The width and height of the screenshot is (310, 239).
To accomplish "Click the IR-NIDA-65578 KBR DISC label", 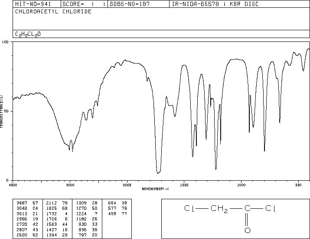I will 215,4.
